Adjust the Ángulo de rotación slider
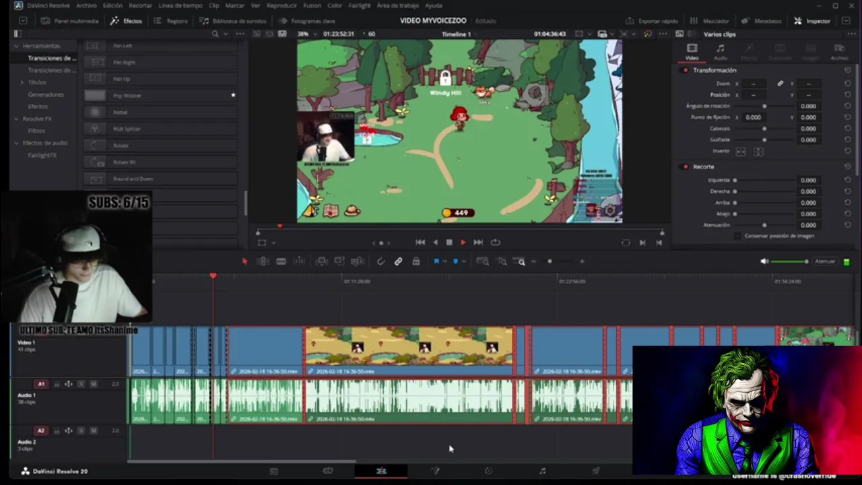Viewport: 862px width, 485px height. coord(764,106)
